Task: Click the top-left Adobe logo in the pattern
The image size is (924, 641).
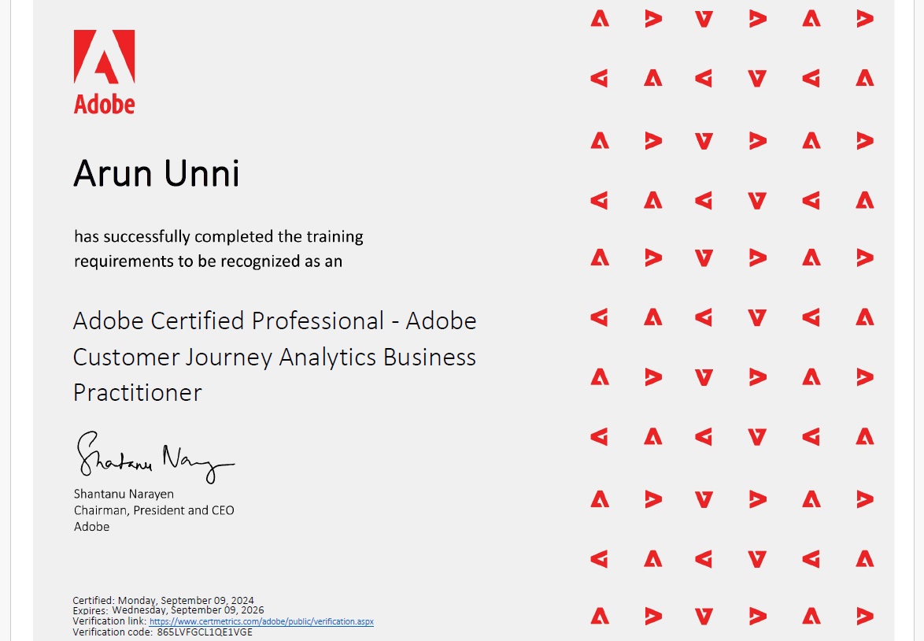Action: point(600,19)
